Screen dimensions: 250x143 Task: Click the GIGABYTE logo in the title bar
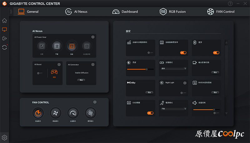pyautogui.click(x=4, y=3)
